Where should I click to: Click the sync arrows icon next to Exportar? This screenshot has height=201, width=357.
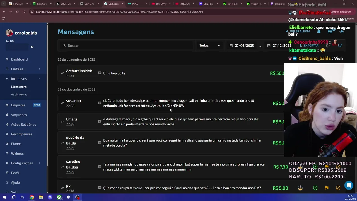click(x=328, y=46)
